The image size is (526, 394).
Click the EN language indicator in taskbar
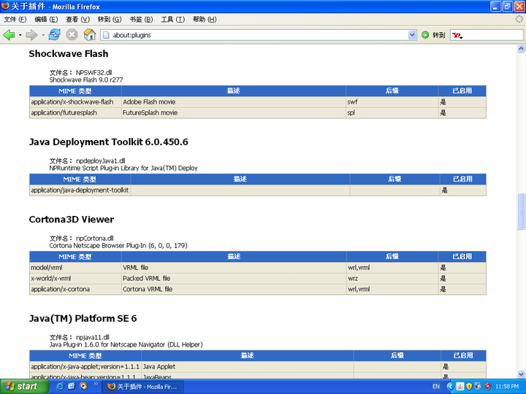[x=436, y=386]
